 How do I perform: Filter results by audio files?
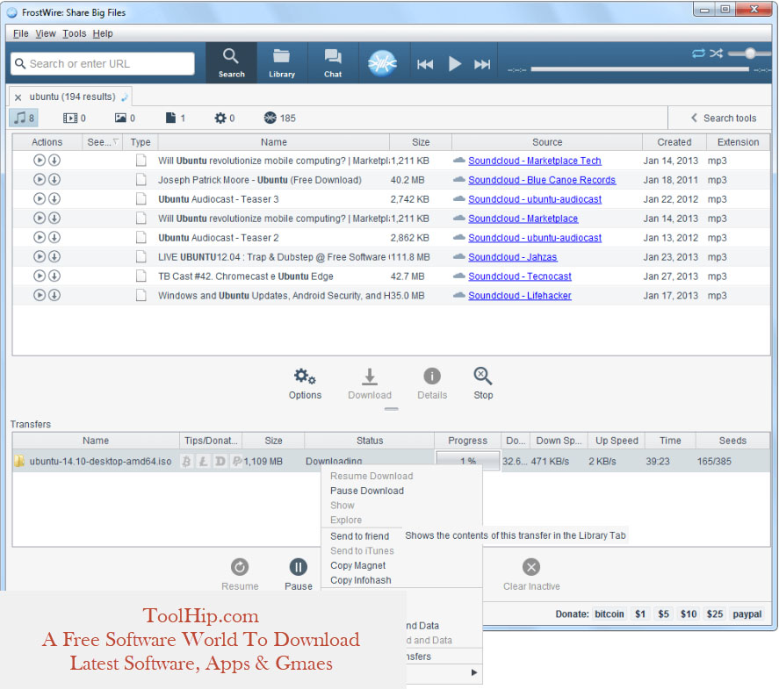pyautogui.click(x=24, y=118)
